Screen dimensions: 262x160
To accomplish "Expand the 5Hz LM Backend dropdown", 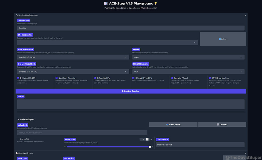I will [x=188, y=71].
